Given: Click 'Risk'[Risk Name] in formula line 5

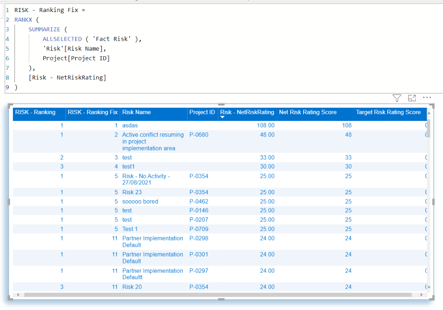Looking at the screenshot, I should (73, 48).
